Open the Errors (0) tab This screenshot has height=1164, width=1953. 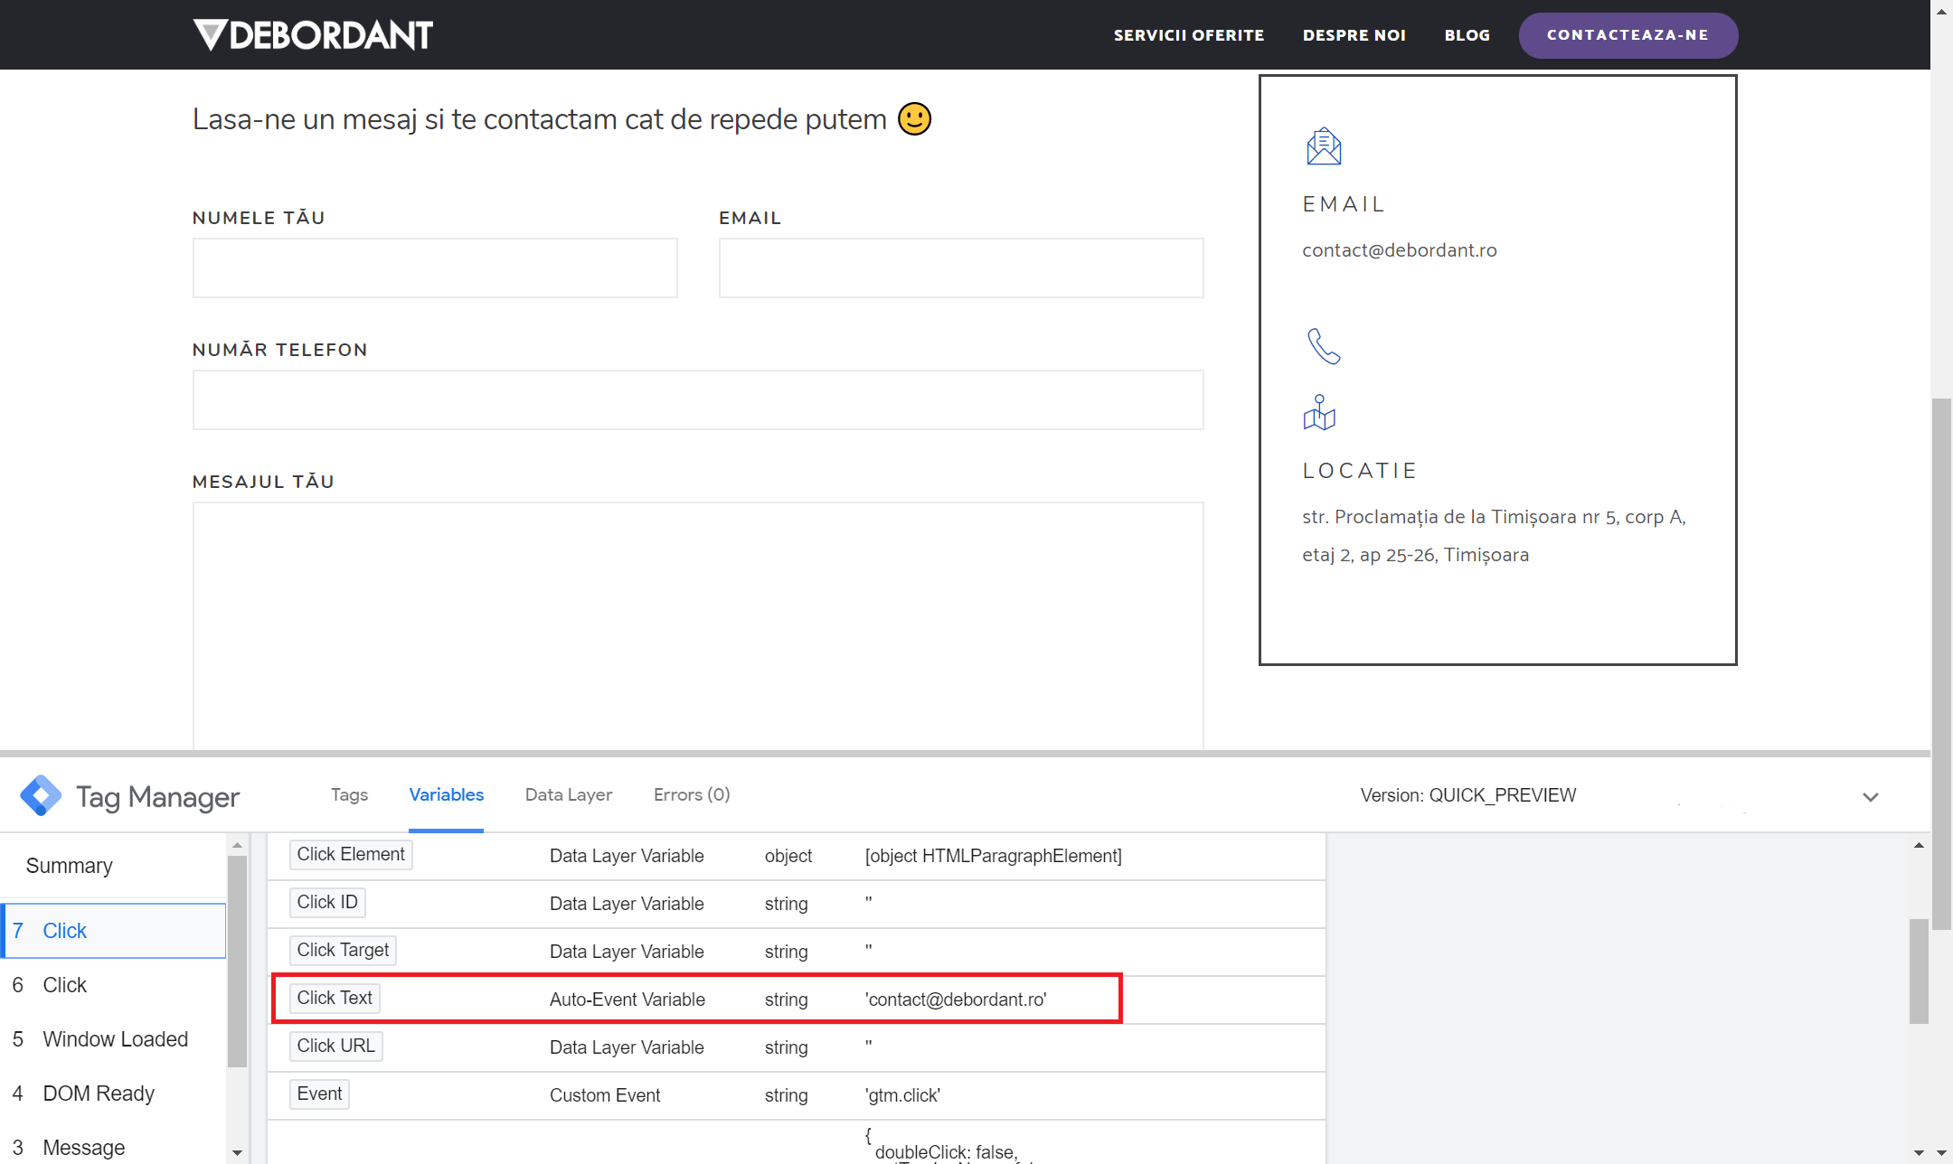(692, 794)
